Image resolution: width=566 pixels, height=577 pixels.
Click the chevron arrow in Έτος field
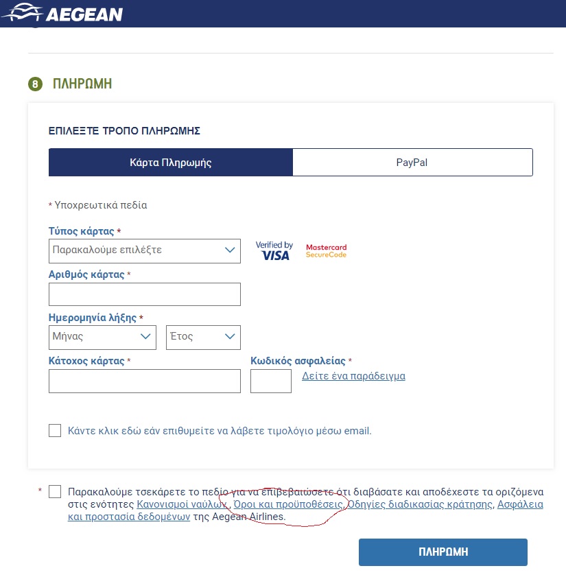click(230, 336)
